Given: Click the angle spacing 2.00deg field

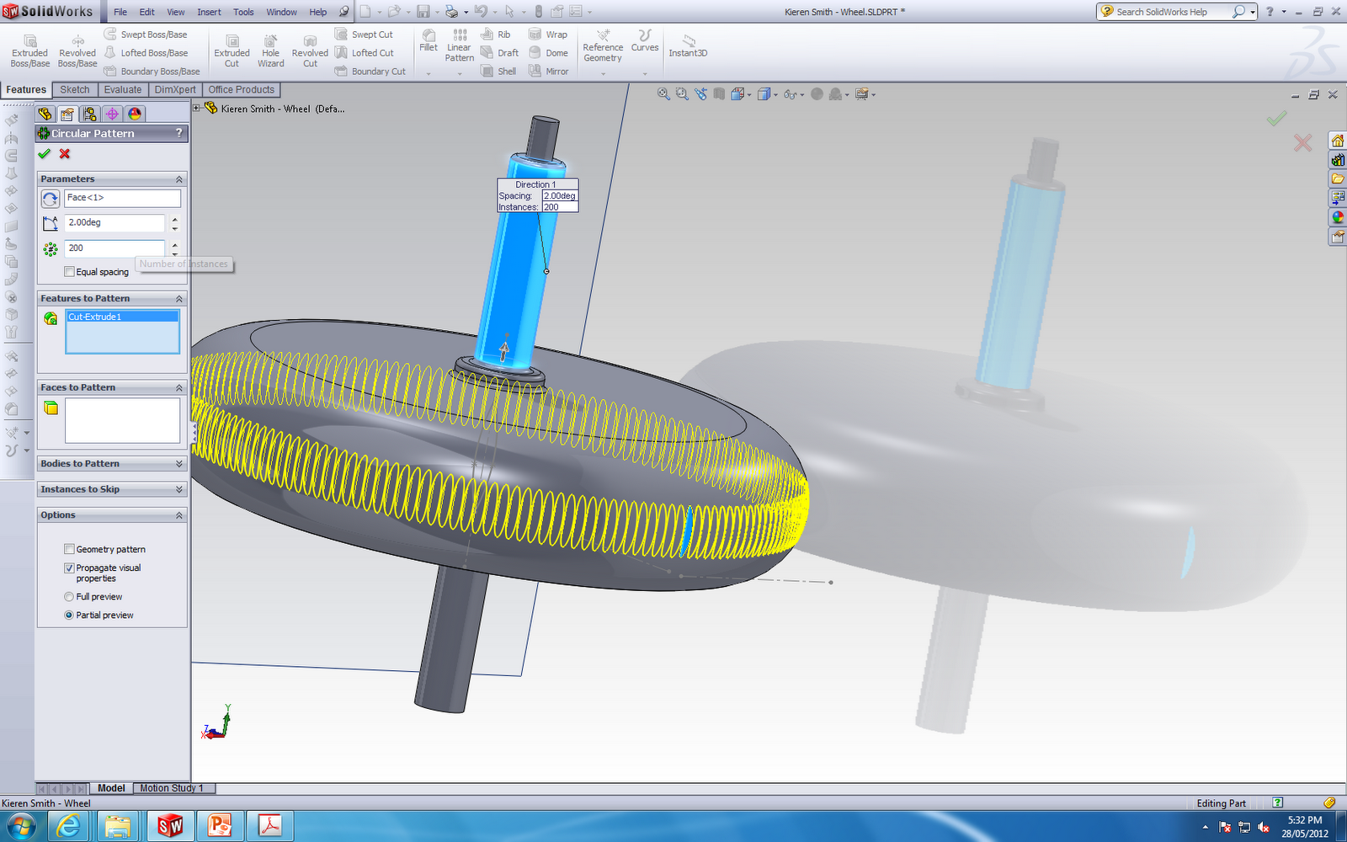Looking at the screenshot, I should pos(114,223).
